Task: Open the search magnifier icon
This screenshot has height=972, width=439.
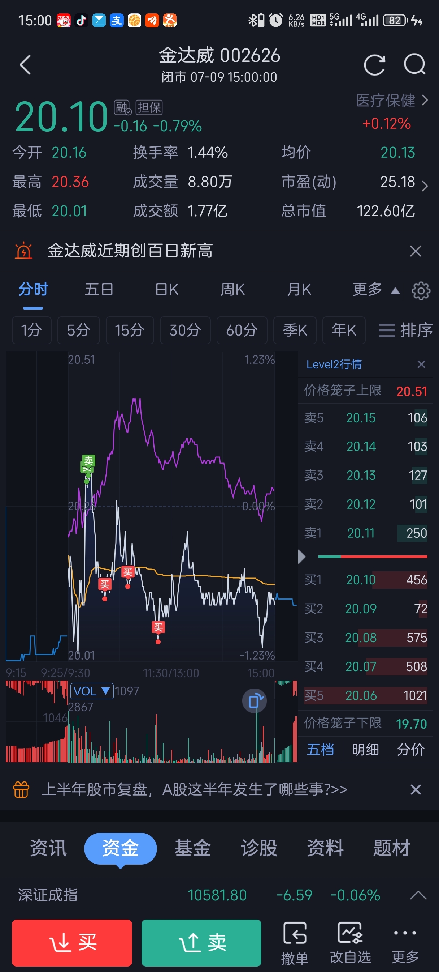Action: pyautogui.click(x=414, y=64)
